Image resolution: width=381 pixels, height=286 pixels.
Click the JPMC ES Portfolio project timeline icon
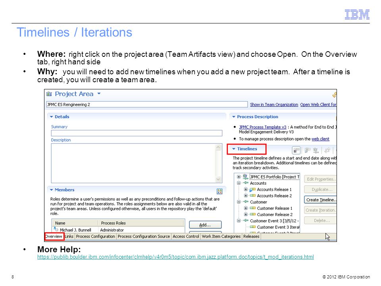(245, 177)
